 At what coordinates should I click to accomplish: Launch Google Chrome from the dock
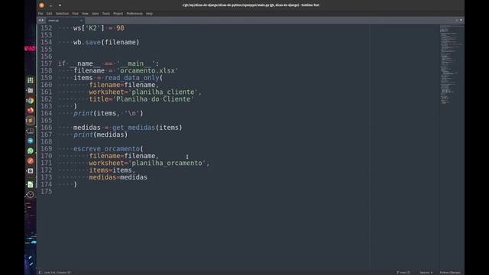(31, 100)
